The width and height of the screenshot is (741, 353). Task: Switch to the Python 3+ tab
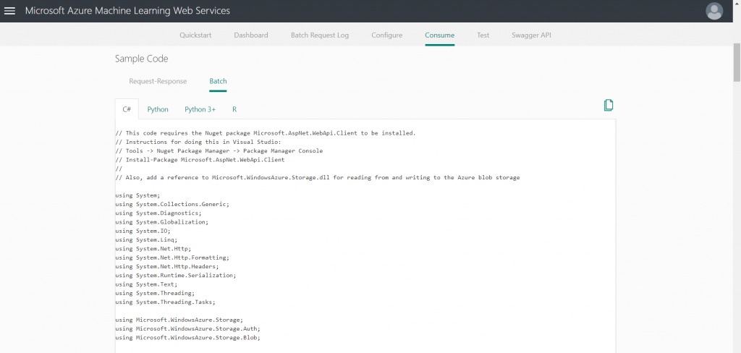click(x=200, y=109)
